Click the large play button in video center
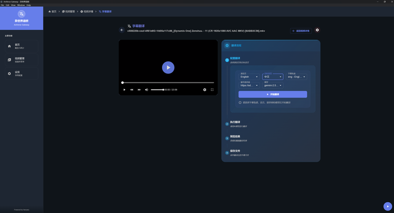394x213 pixels. (168, 68)
